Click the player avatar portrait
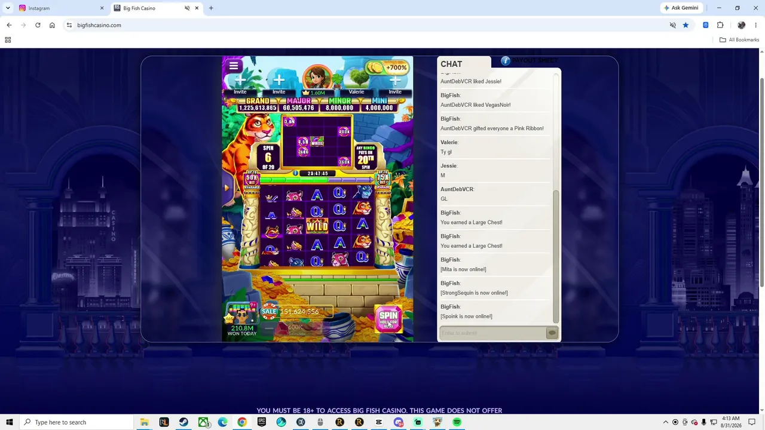 pyautogui.click(x=317, y=78)
